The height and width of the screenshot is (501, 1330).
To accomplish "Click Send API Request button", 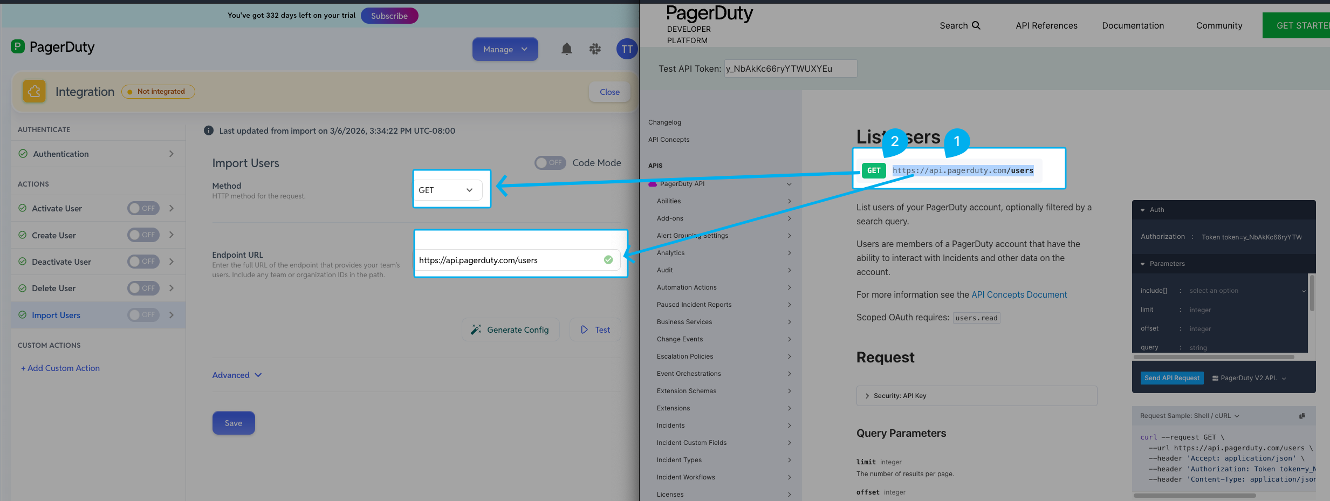I will pos(1171,378).
